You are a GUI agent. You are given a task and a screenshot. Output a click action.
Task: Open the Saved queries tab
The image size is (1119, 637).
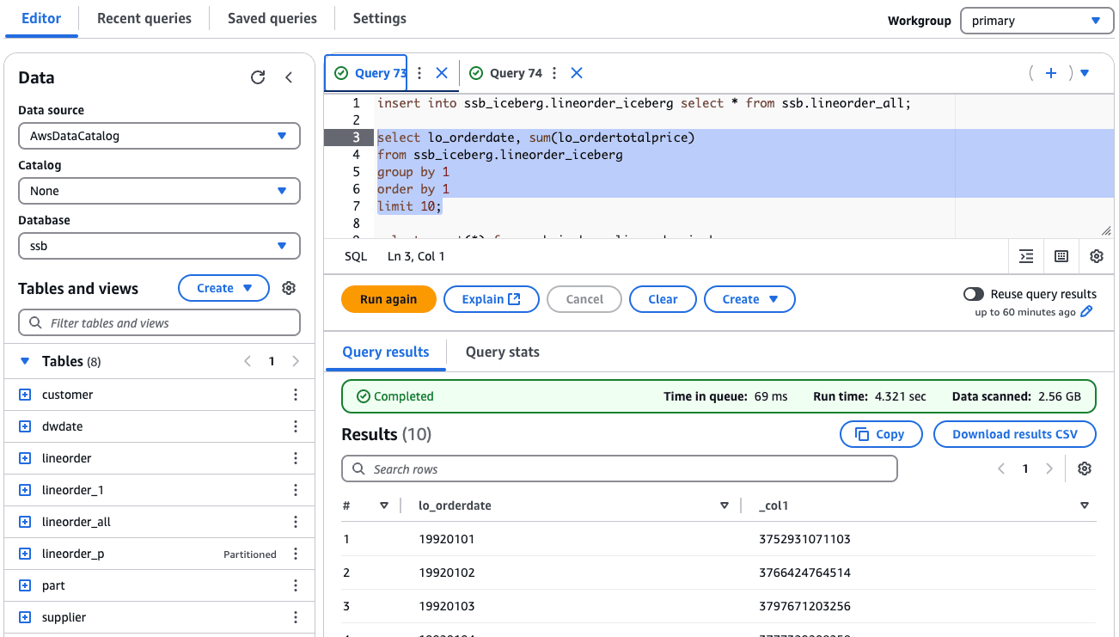272,18
